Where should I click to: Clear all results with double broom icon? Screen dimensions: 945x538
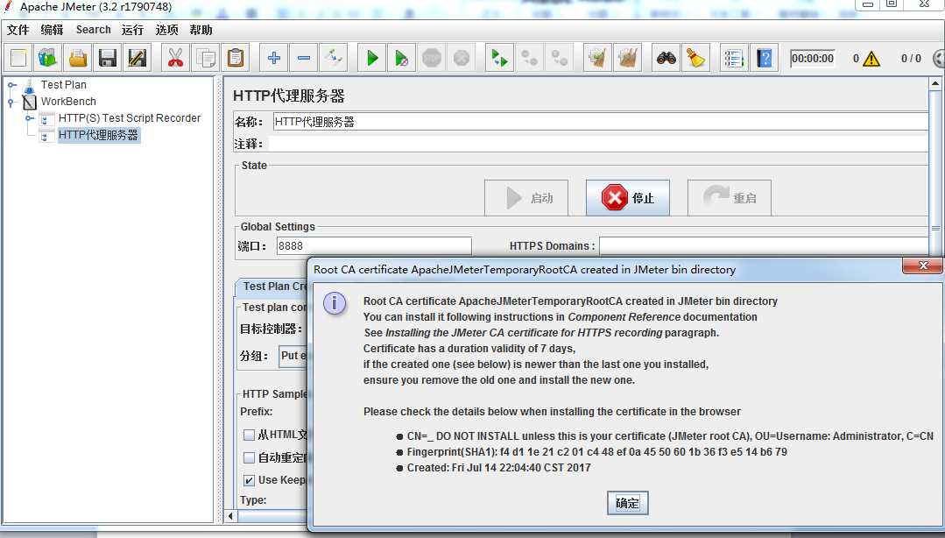click(627, 59)
